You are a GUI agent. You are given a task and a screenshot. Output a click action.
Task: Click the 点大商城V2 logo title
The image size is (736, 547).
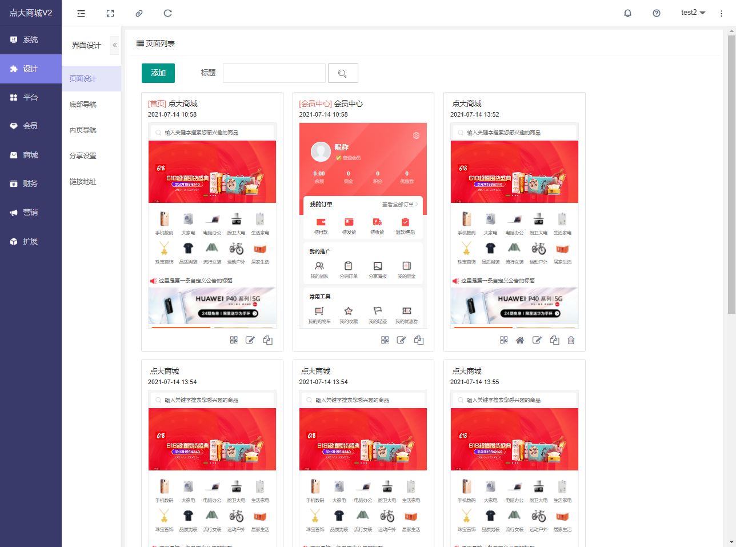[x=31, y=13]
